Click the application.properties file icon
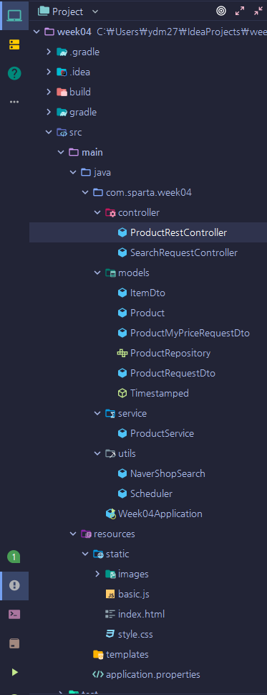This screenshot has height=695, width=267. [x=97, y=675]
